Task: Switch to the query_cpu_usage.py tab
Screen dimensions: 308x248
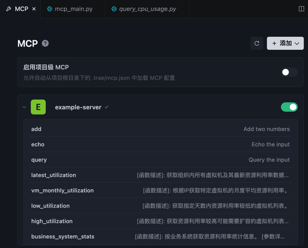Action: [x=147, y=9]
